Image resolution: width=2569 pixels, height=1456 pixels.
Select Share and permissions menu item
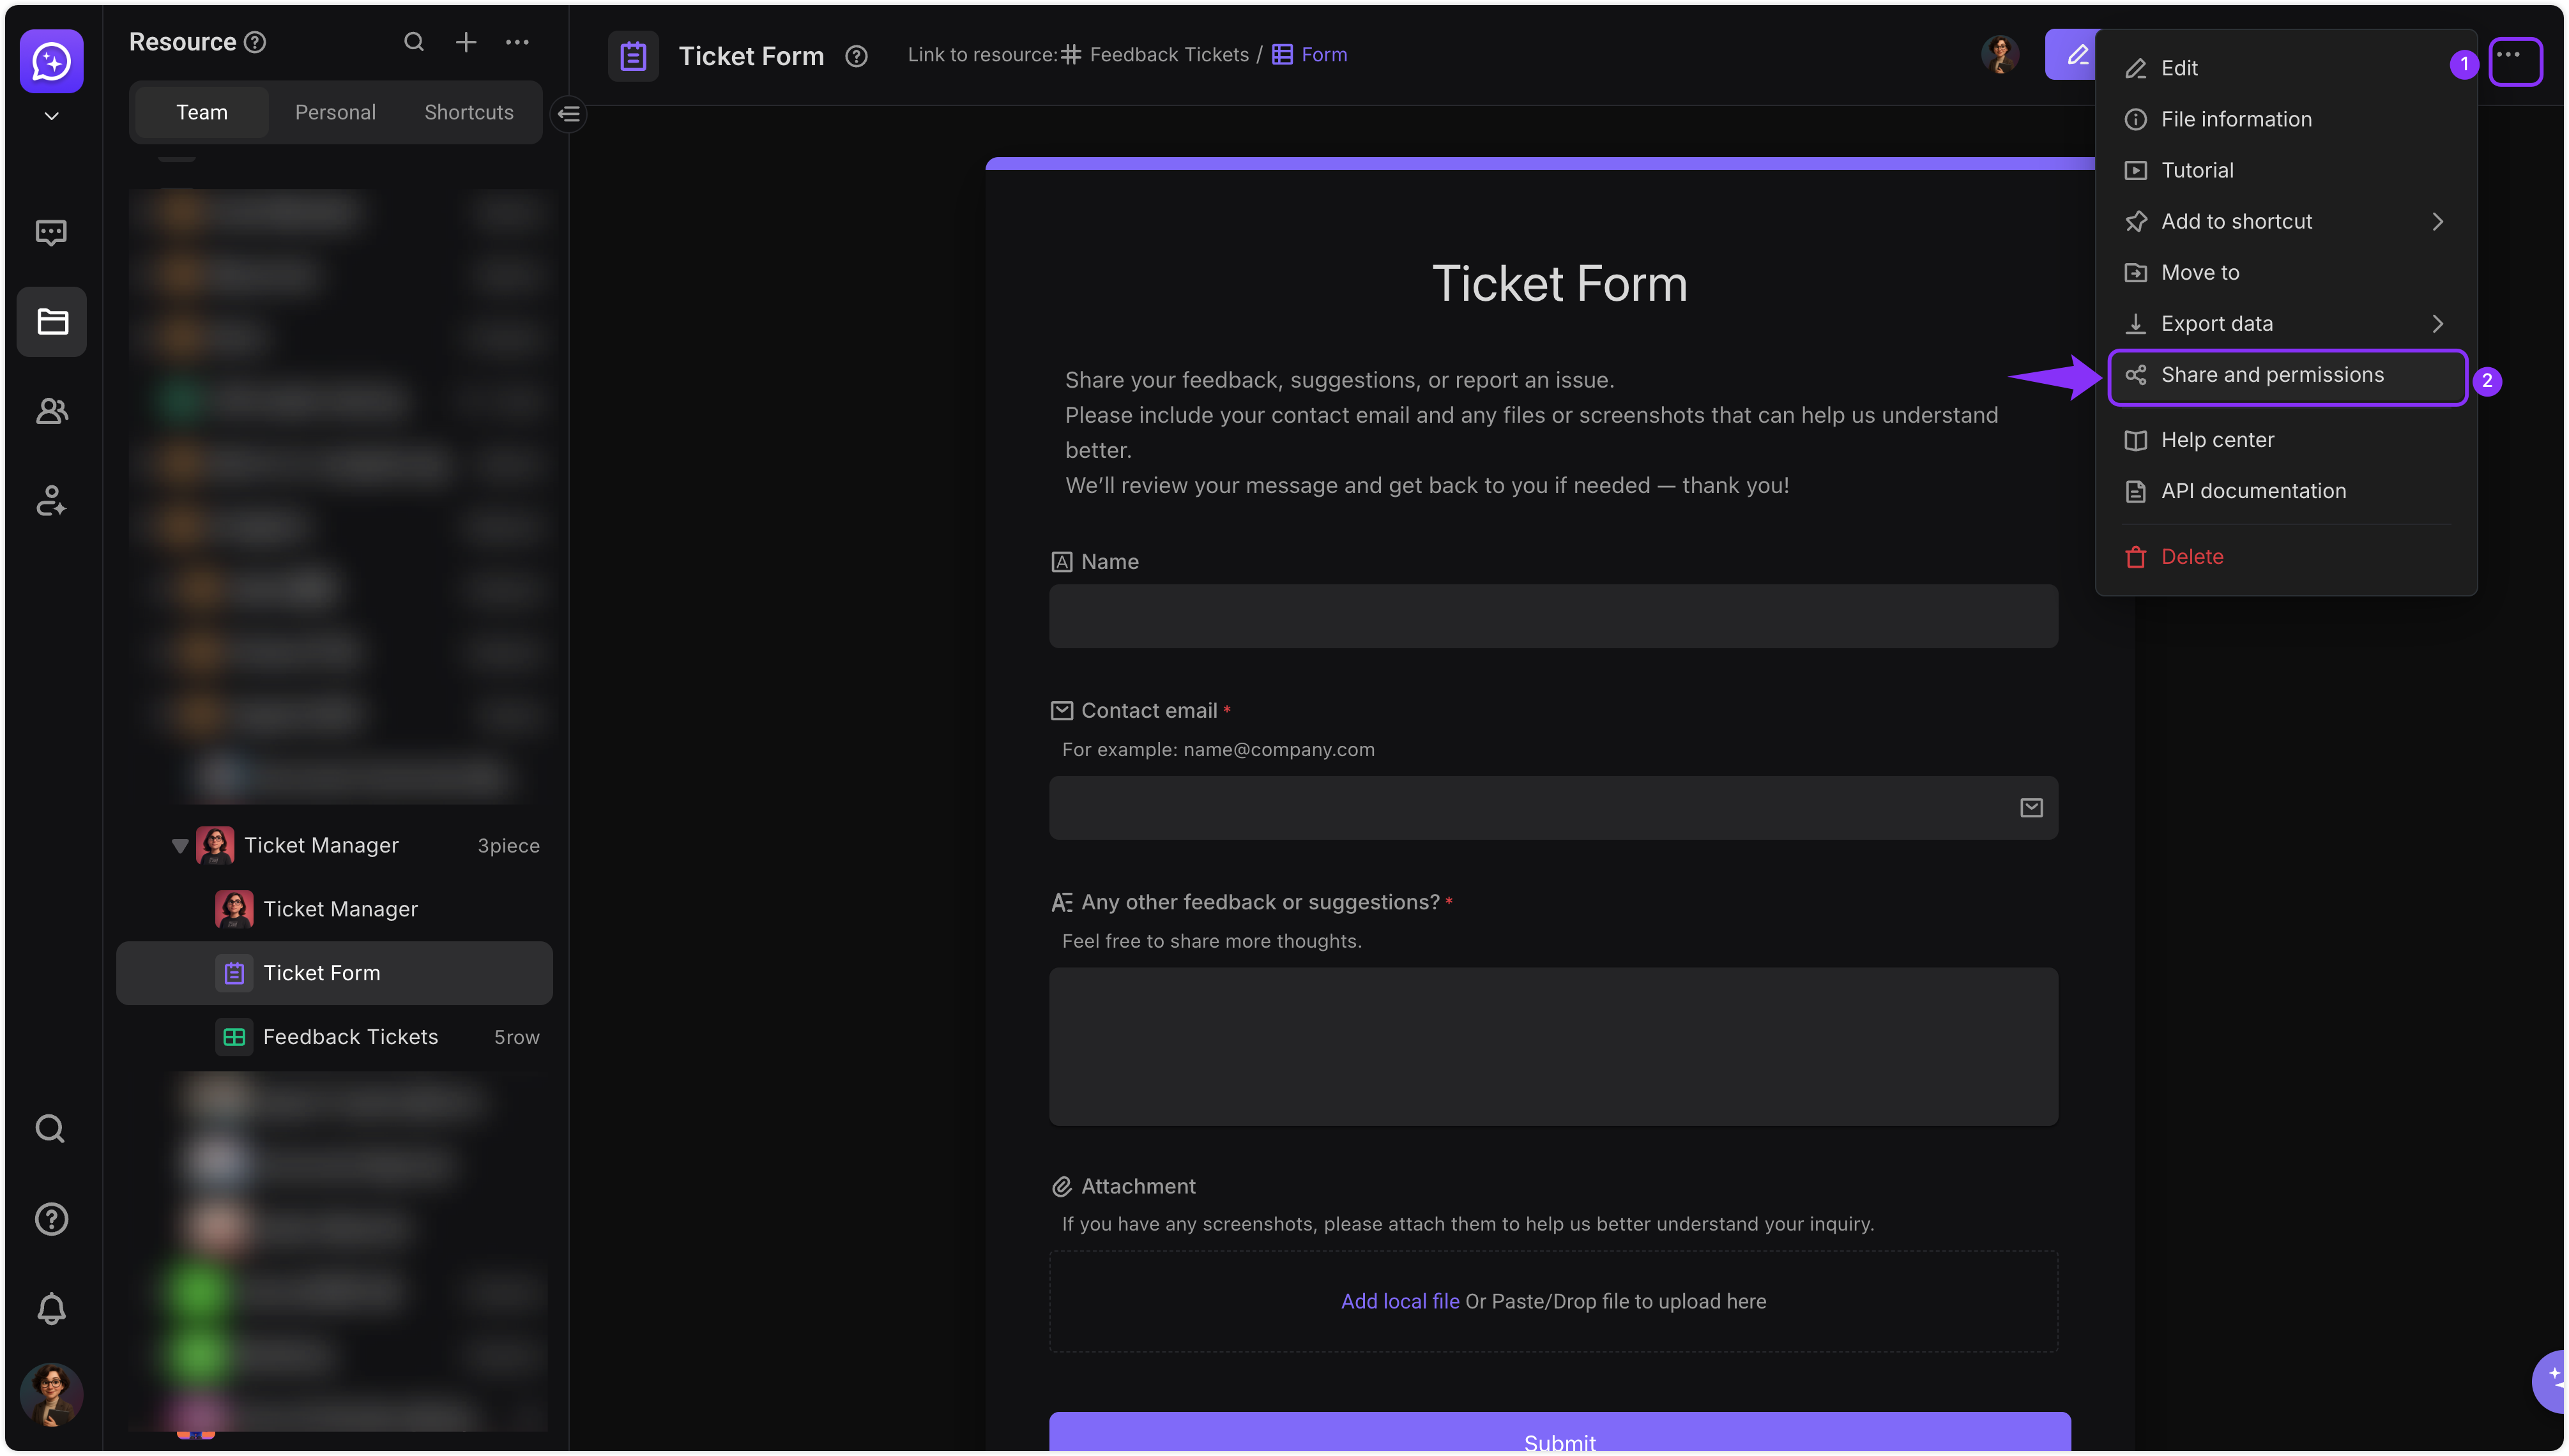pyautogui.click(x=2286, y=376)
